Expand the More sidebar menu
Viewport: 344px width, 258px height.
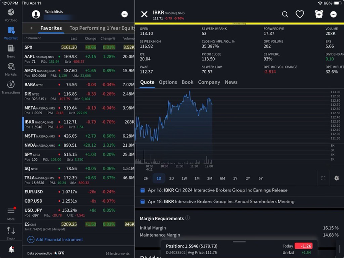(11, 213)
